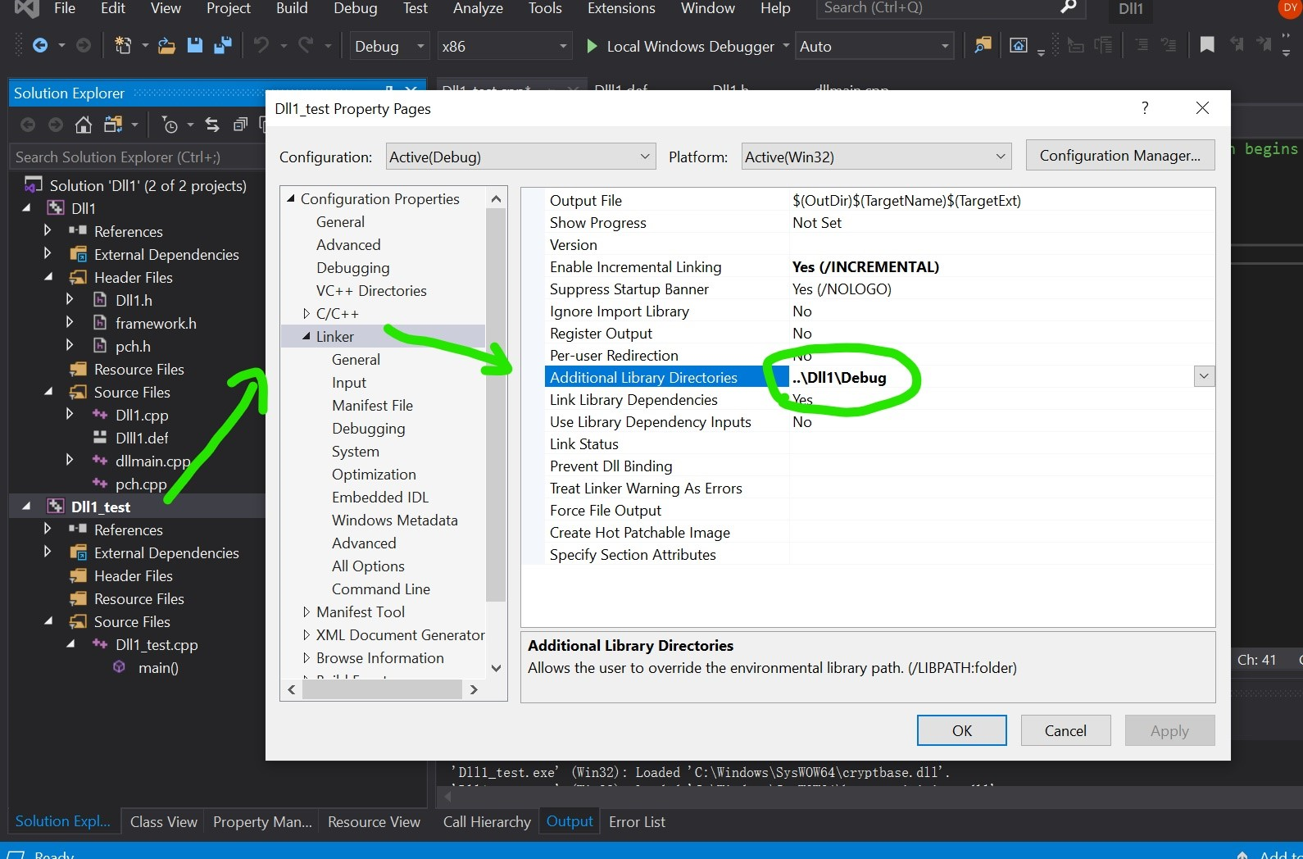Collapse the Linker node in property tree
The image size is (1303, 859).
[x=306, y=336]
